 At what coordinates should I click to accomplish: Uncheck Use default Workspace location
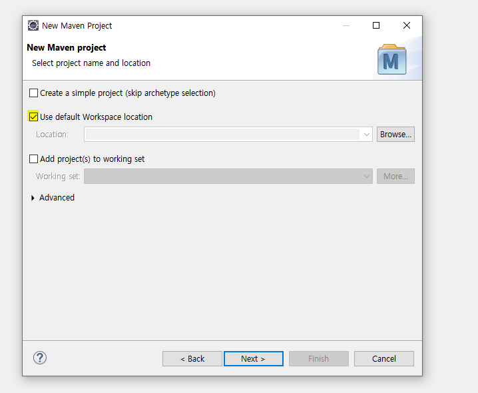33,117
